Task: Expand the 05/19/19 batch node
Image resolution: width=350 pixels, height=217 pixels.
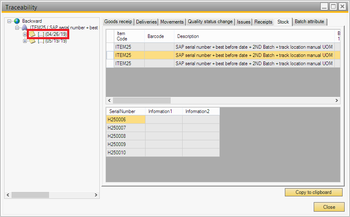Action: tap(25, 41)
